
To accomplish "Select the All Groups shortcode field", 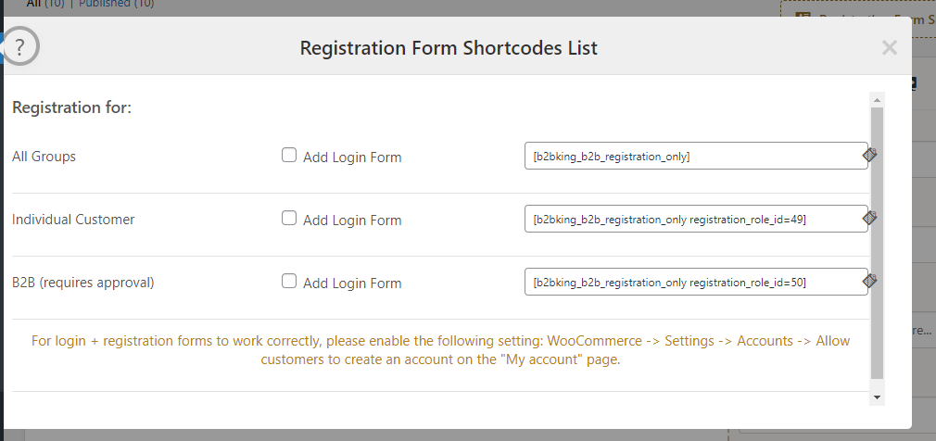I will click(x=696, y=156).
